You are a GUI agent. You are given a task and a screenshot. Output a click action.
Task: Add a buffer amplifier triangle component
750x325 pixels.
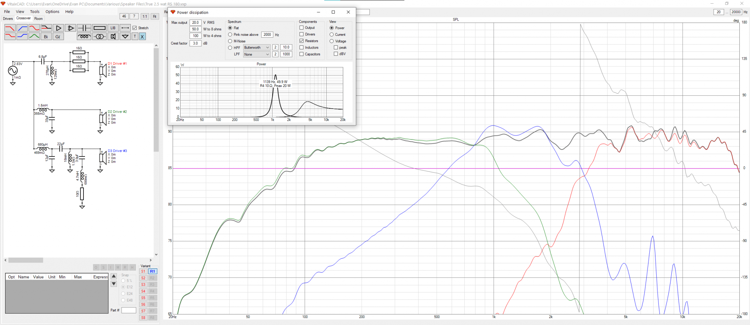58,28
